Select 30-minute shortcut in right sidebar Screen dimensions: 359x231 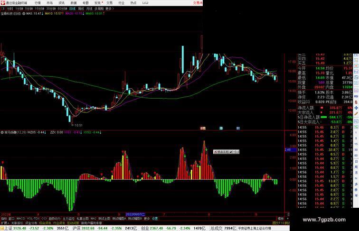(356, 150)
